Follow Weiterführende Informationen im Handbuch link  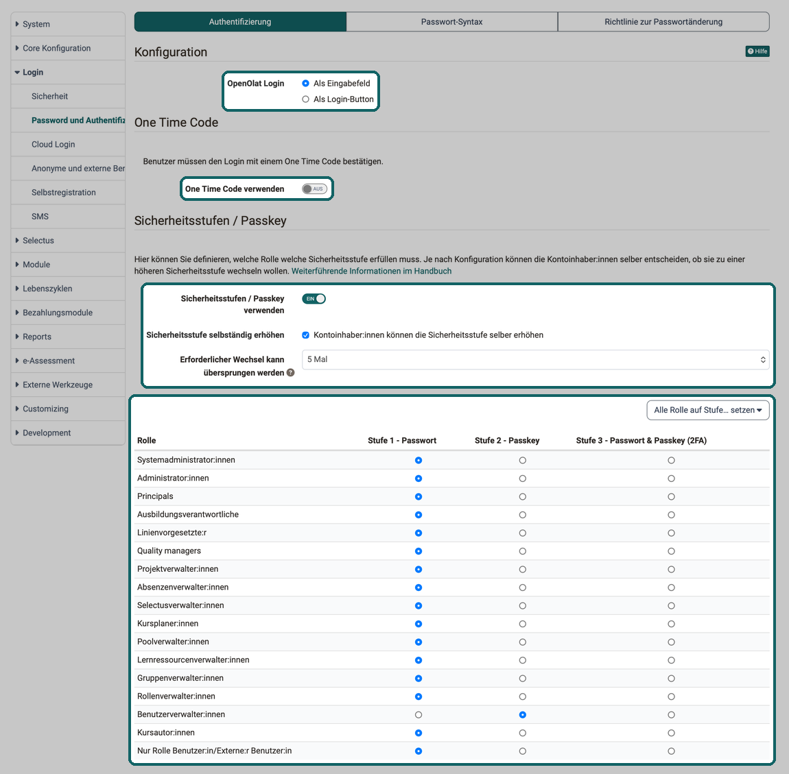pyautogui.click(x=371, y=271)
